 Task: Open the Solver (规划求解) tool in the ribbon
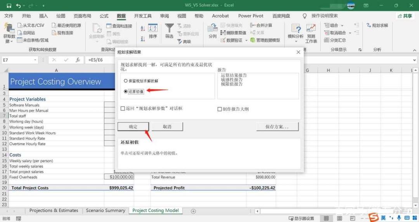click(377, 25)
